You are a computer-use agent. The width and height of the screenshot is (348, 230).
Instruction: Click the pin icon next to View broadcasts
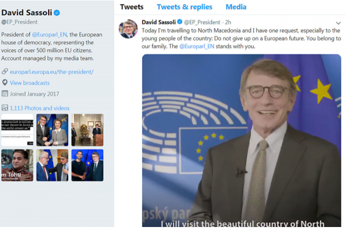coord(5,83)
